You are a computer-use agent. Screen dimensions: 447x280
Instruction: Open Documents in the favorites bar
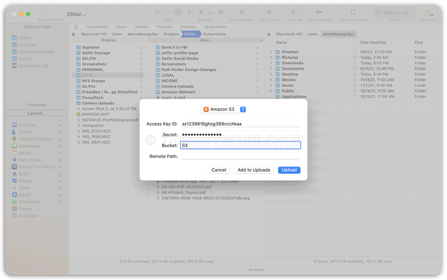[x=97, y=27]
